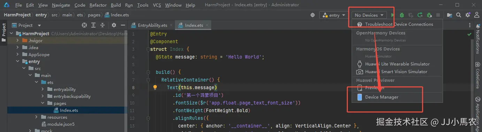Start debugging with the green bug icon
Viewport: 482px width, 132px height.
[402, 15]
